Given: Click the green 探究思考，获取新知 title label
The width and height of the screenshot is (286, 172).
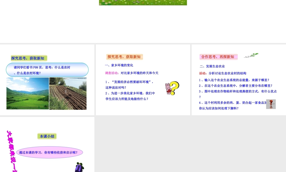Looking at the screenshot, I should (x=29, y=58).
